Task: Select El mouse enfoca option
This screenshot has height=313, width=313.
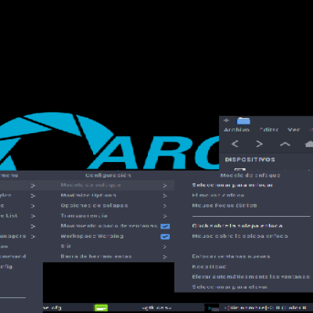Action: pos(218,196)
